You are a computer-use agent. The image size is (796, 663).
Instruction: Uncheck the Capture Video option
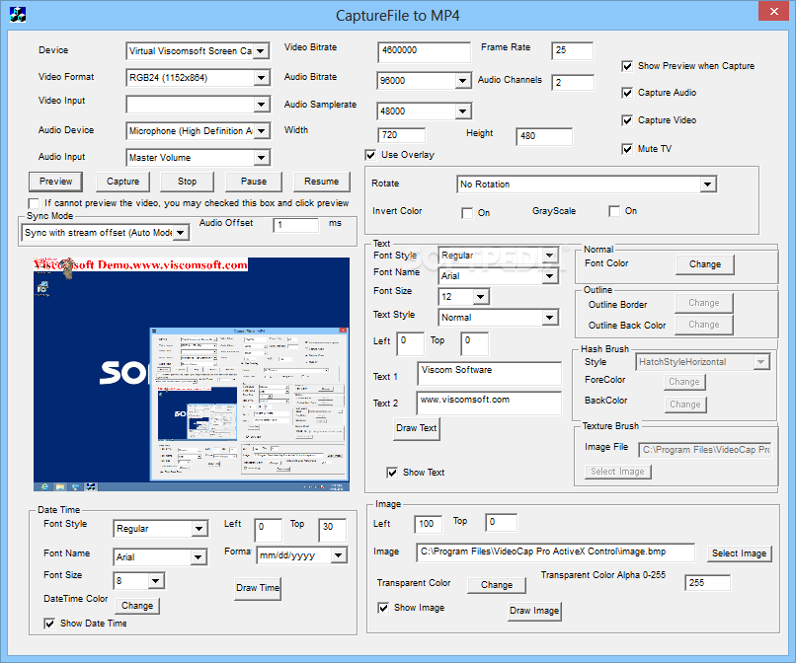[627, 120]
